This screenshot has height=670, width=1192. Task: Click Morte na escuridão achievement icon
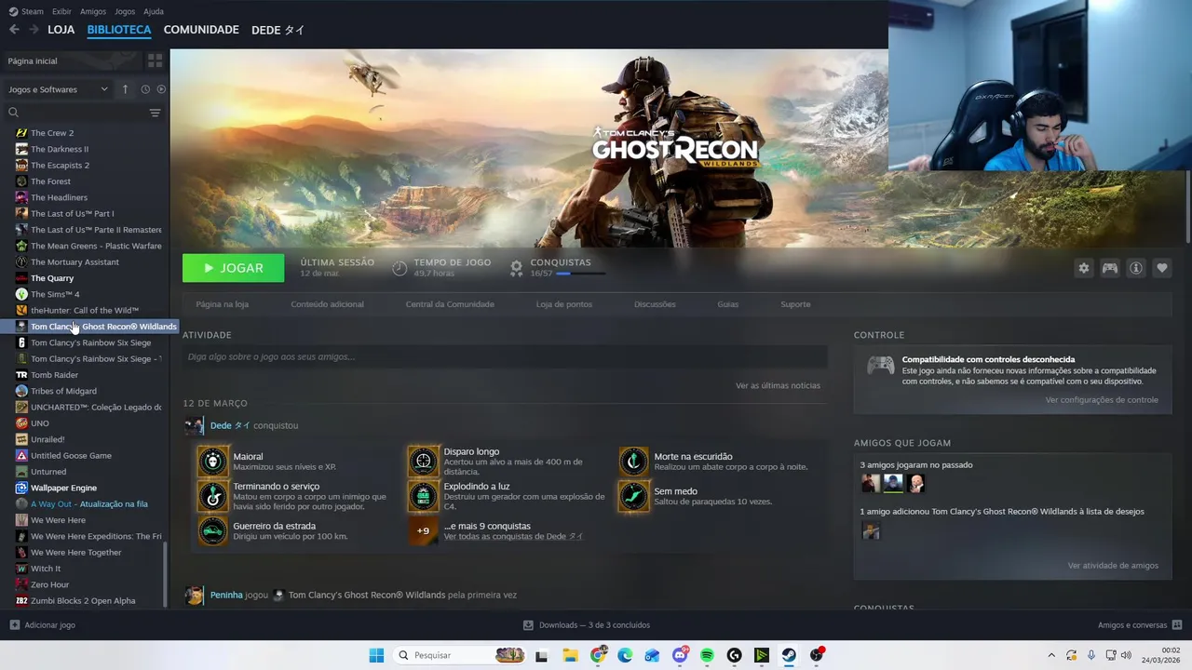634,461
